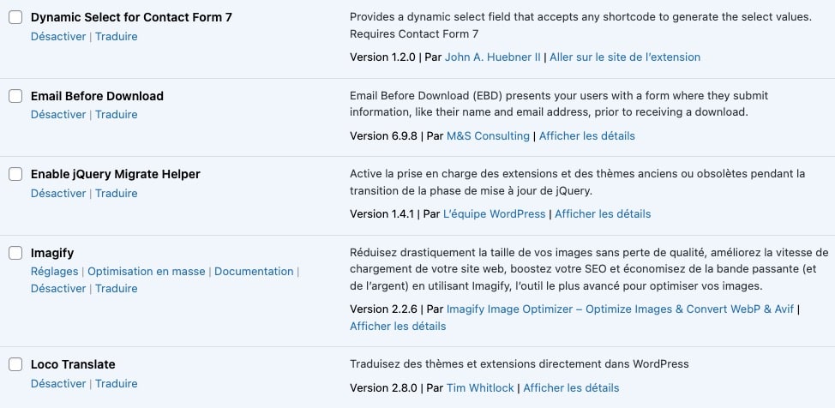Open L'équipe WordPress author link
The width and height of the screenshot is (835, 408).
494,214
